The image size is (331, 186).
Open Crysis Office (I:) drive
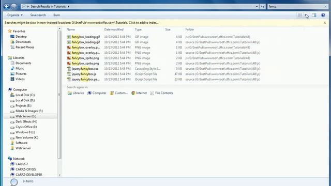(x=26, y=127)
